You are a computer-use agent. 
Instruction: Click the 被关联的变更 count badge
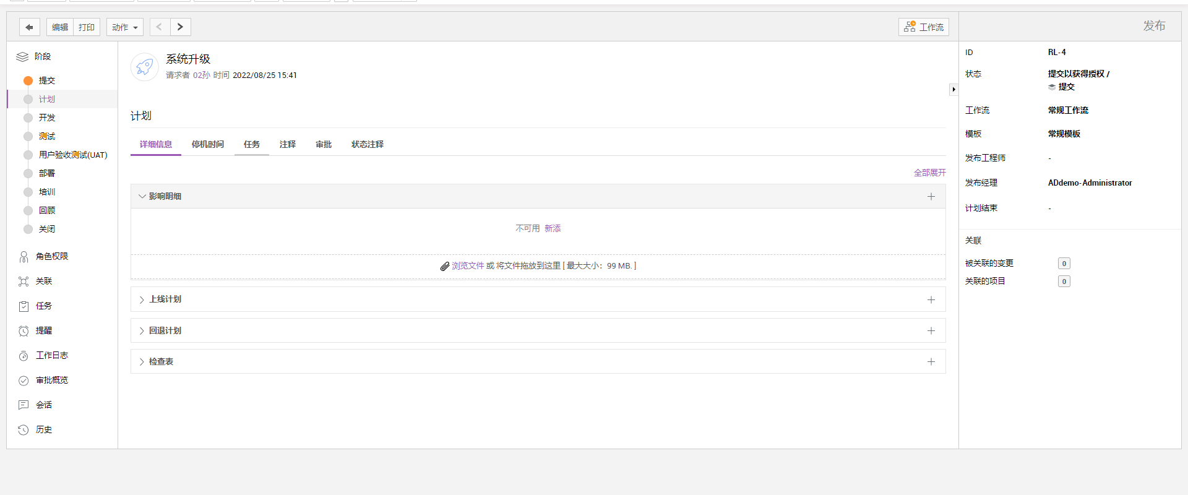coord(1064,264)
